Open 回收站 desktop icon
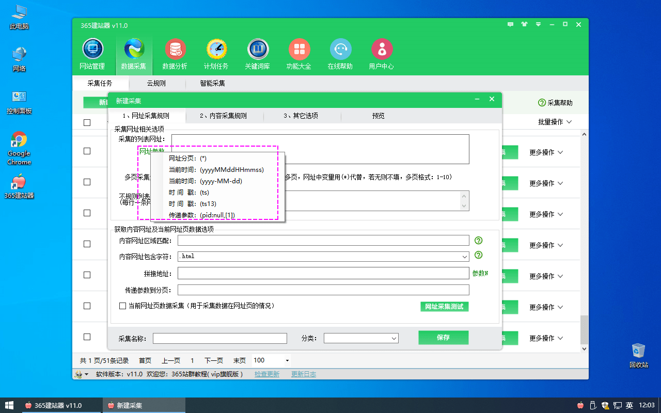Image resolution: width=661 pixels, height=413 pixels. tap(639, 356)
